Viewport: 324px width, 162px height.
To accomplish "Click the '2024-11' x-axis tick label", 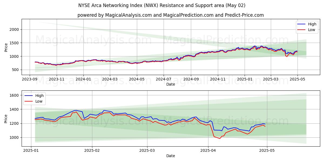I will click(x=218, y=79).
